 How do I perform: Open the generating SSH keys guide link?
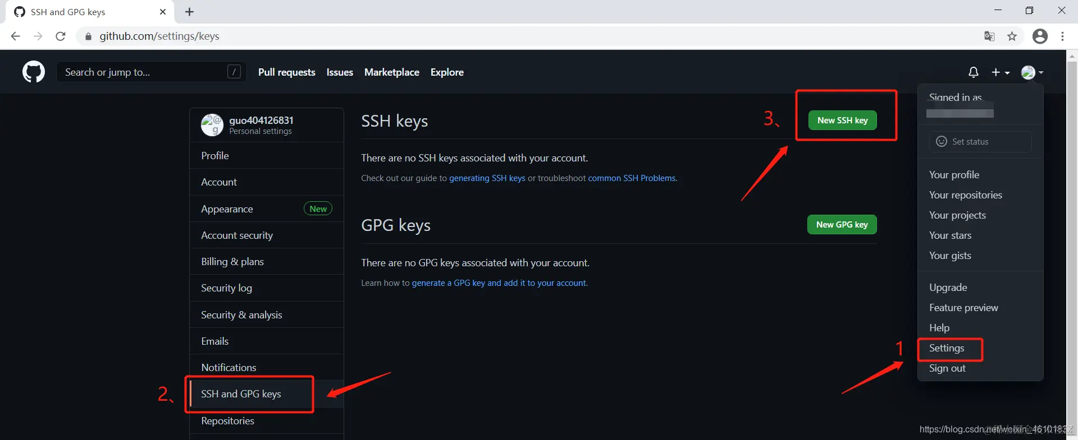point(487,178)
